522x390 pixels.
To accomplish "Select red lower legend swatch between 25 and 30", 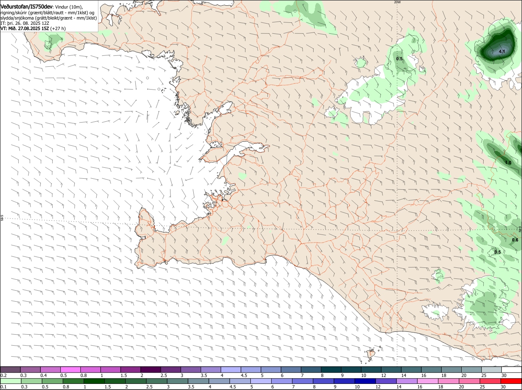I will point(491,381).
